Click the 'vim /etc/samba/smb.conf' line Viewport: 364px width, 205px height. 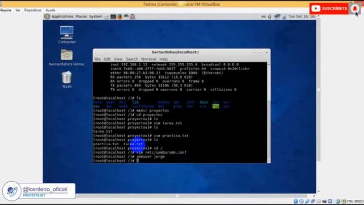pos(139,153)
